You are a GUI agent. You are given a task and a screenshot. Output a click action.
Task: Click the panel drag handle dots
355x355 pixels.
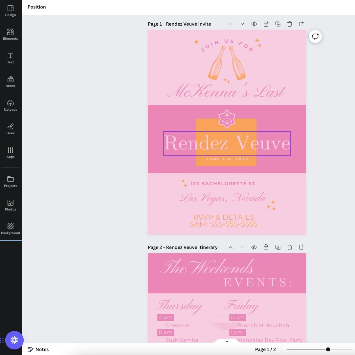coord(2,340)
